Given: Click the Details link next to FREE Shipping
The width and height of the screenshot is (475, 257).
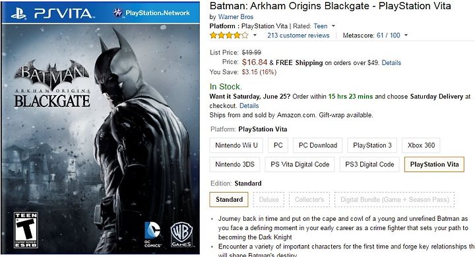Looking at the screenshot, I should click(x=391, y=62).
